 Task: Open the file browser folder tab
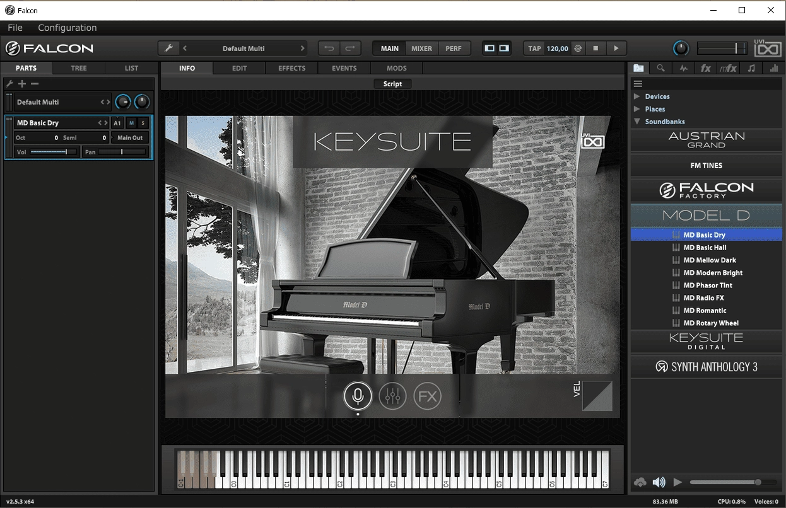(639, 68)
